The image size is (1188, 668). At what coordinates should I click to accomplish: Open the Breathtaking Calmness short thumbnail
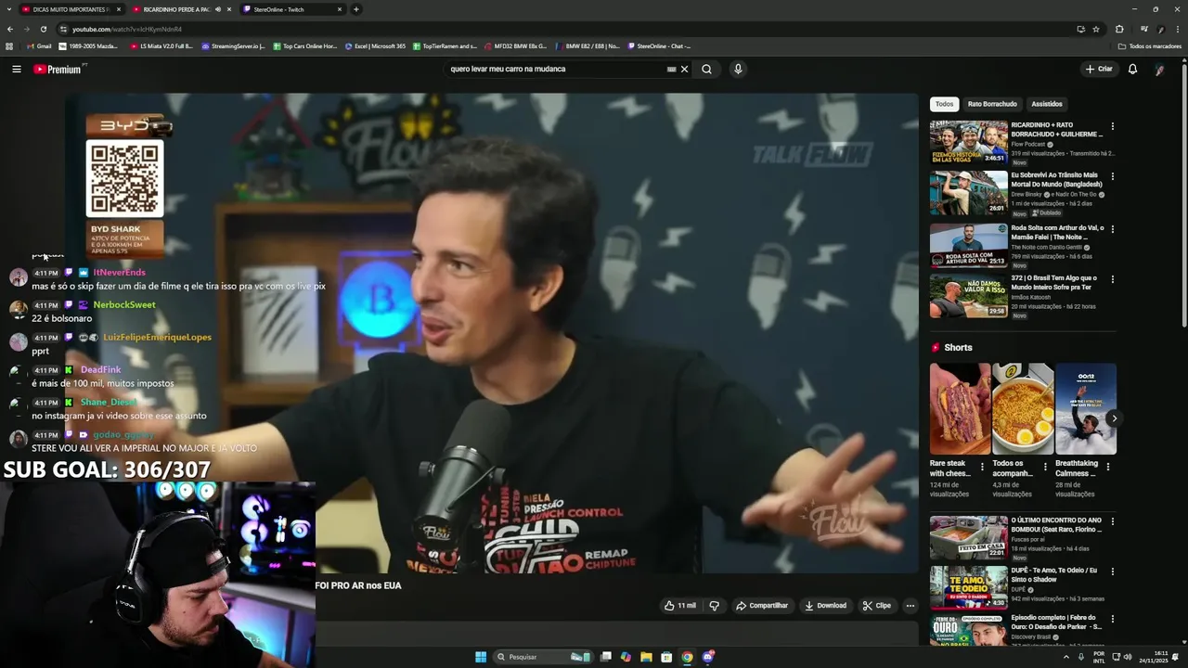pos(1086,408)
